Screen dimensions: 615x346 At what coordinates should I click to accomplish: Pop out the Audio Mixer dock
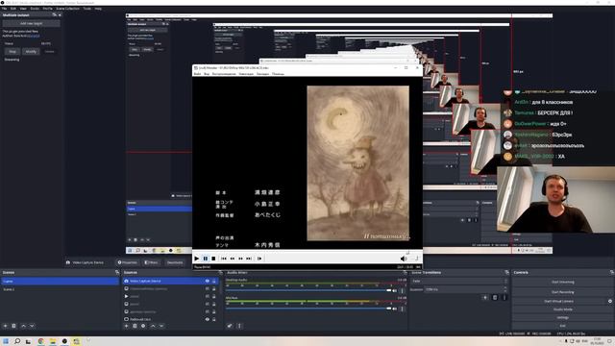click(405, 272)
